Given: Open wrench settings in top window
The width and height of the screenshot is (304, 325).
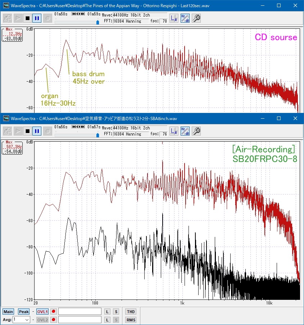Looking at the screenshot, I should [196, 18].
